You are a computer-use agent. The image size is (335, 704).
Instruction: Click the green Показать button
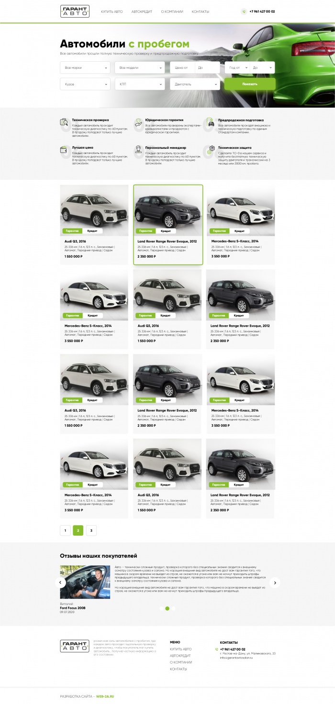(250, 84)
